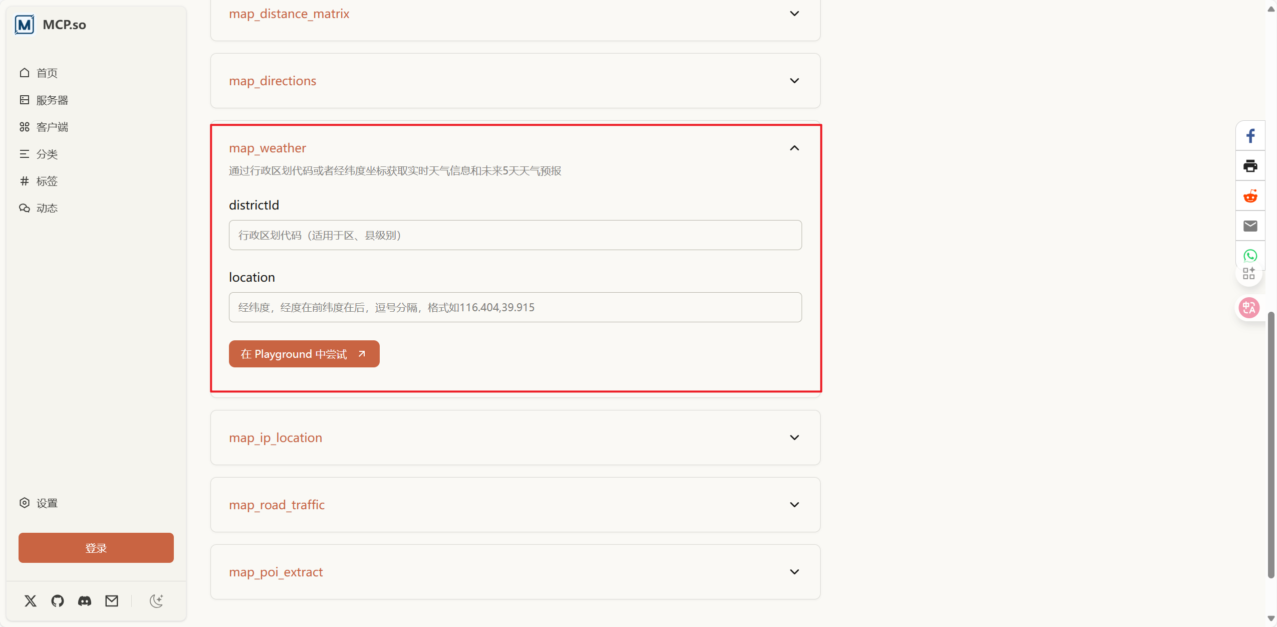Screen dimensions: 1277x627
Task: Click 在 Playground 中尝试 button
Action: point(304,354)
